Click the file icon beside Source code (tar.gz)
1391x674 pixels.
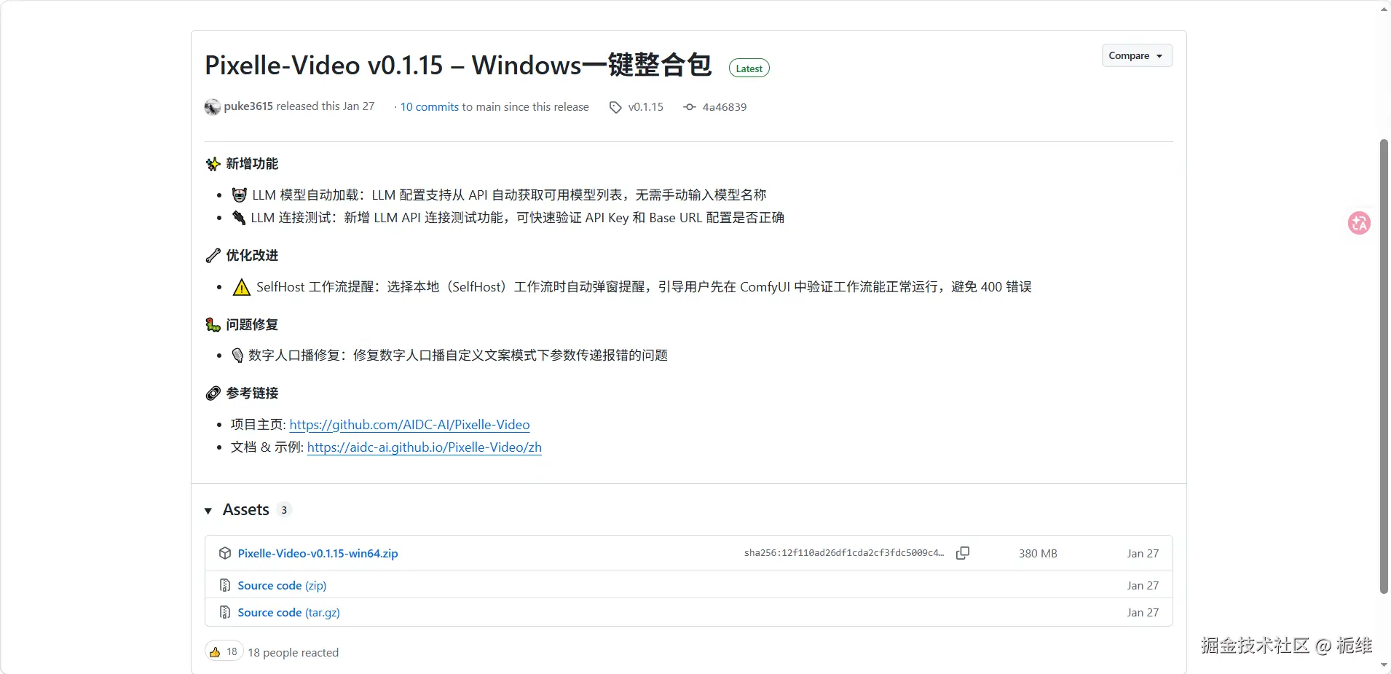(225, 612)
